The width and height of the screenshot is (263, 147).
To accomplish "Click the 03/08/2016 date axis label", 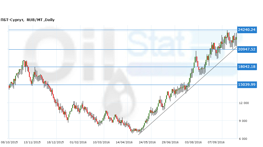I will pos(193,142).
